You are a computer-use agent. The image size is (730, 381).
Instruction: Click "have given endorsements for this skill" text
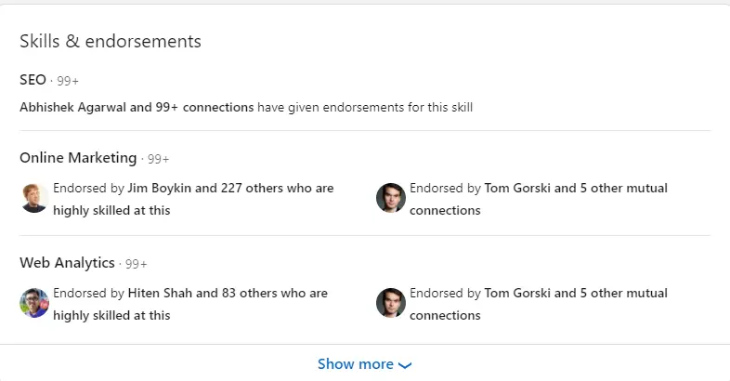tap(365, 107)
